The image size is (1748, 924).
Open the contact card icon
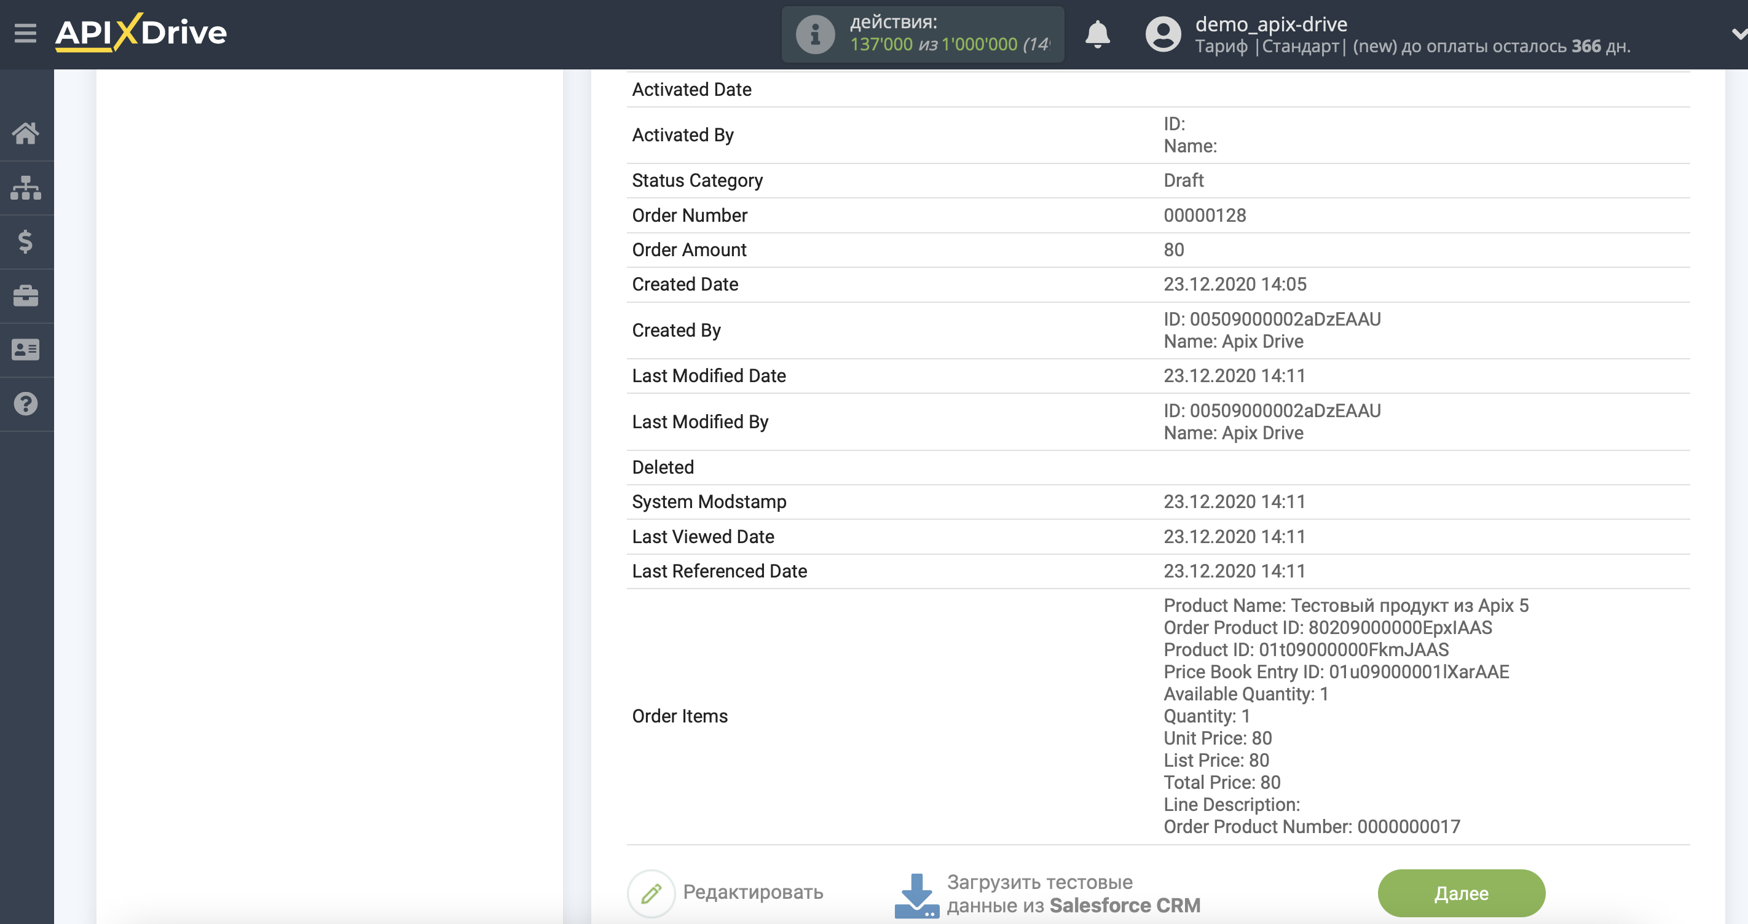[x=26, y=350]
